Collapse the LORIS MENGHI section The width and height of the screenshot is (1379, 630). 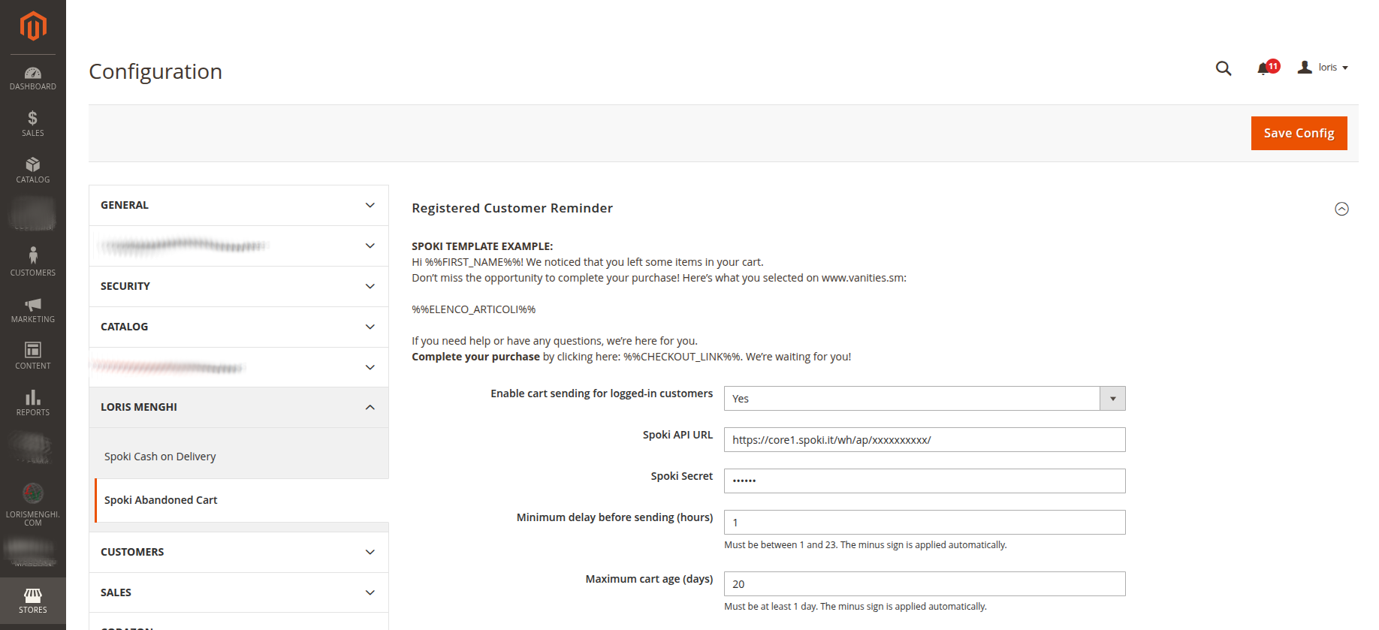pos(238,407)
